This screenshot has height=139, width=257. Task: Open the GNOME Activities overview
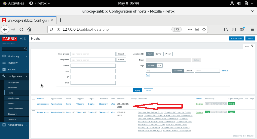(x=14, y=3)
